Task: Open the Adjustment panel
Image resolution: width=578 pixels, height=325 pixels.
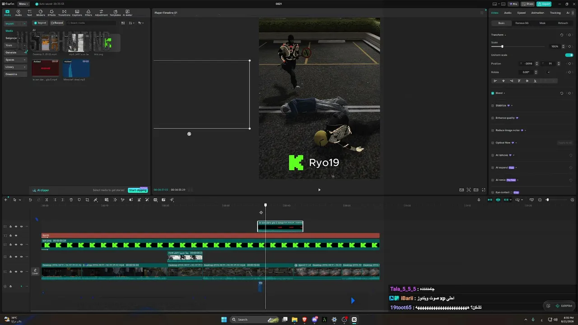Action: (x=101, y=13)
